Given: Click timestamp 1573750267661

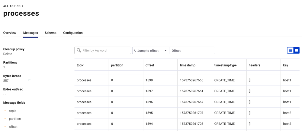Looking at the screenshot, I should (191, 91).
